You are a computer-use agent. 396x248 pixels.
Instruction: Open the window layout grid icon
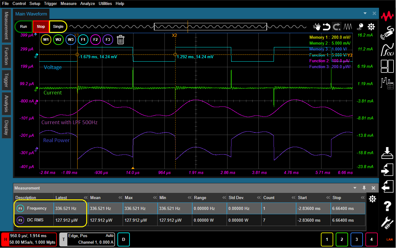[x=387, y=66]
